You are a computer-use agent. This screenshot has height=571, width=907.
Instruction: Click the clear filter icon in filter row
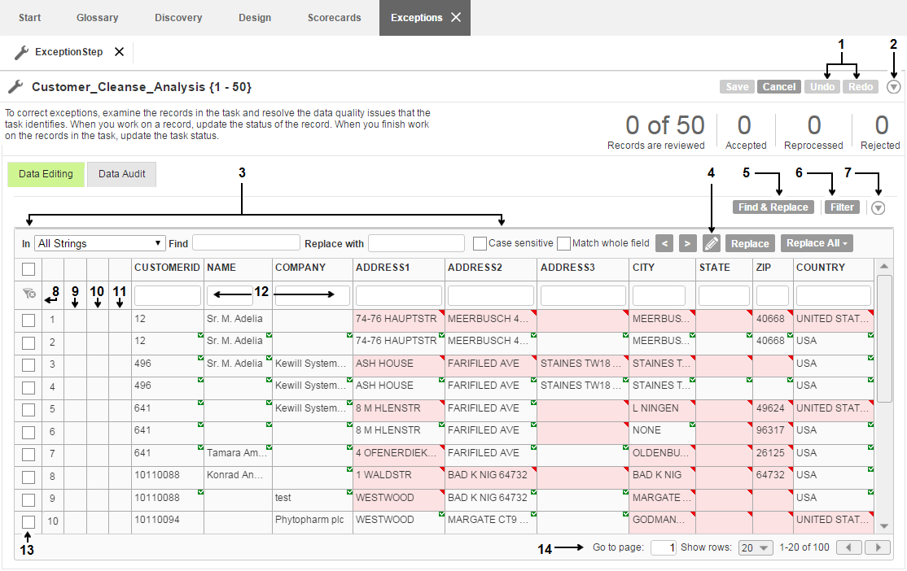pyautogui.click(x=28, y=294)
